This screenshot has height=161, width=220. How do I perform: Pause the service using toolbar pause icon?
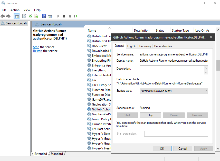pyautogui.click(x=70, y=16)
